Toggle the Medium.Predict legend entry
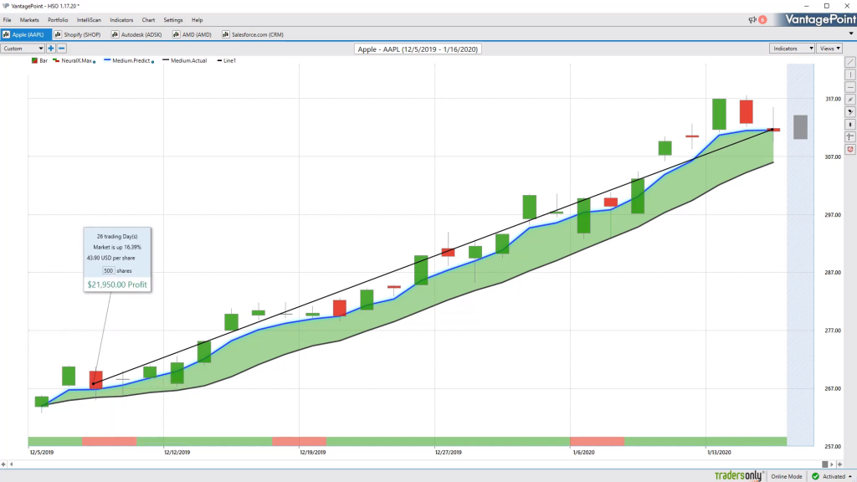Viewport: 857px width, 482px height. [127, 60]
